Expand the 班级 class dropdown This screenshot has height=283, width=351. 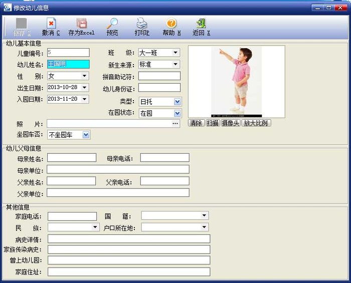pyautogui.click(x=175, y=53)
